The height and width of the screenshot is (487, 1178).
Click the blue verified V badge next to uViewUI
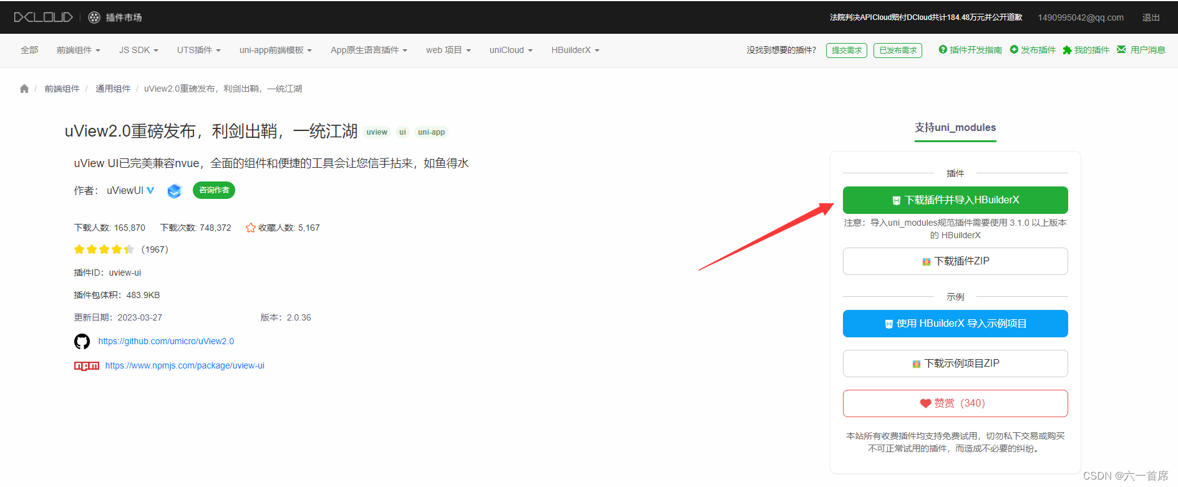pyautogui.click(x=150, y=190)
